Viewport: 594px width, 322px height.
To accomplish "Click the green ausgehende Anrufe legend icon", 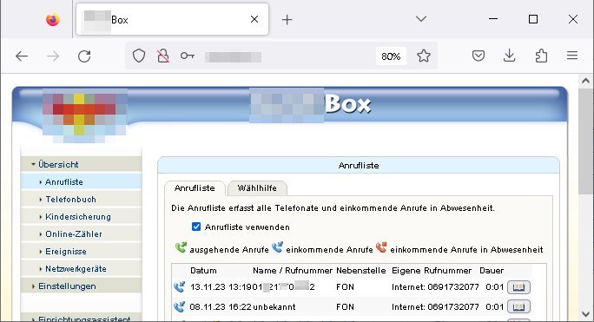I will 181,248.
